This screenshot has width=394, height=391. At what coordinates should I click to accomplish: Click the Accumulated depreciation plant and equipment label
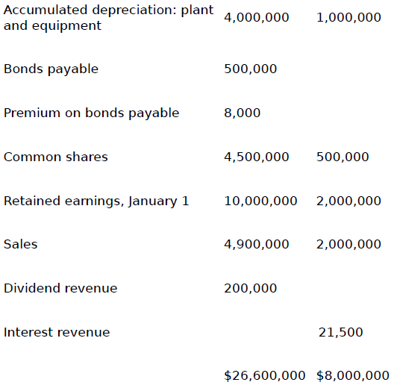pos(108,18)
